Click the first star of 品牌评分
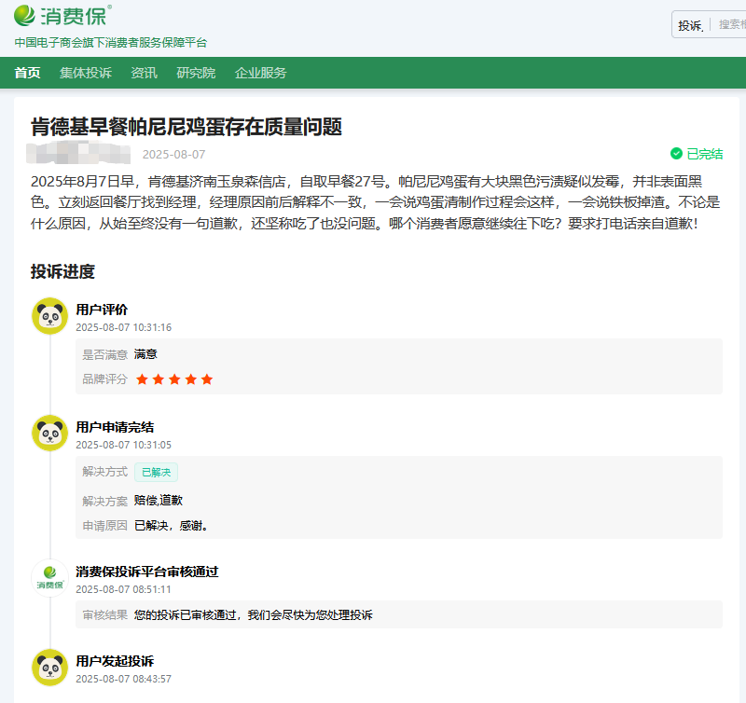Viewport: 746px width, 703px height. coord(142,379)
